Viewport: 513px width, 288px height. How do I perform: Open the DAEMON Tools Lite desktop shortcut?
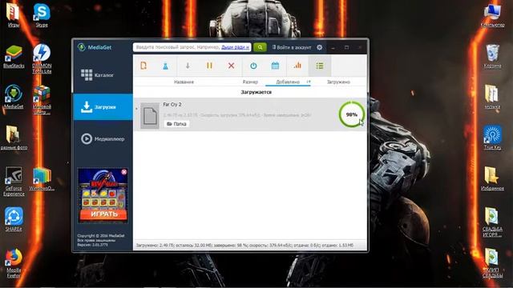tap(42, 58)
